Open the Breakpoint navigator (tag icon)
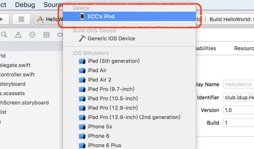 (x=60, y=35)
